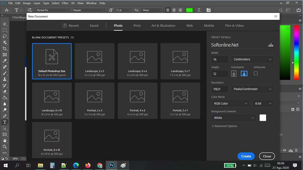303x170 pixels.
Task: Select the Hand tool
Action: tap(5, 140)
